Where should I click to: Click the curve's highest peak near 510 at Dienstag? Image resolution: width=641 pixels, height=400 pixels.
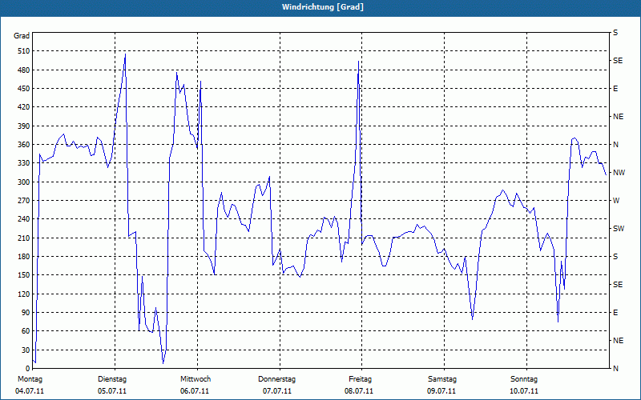[x=125, y=54]
